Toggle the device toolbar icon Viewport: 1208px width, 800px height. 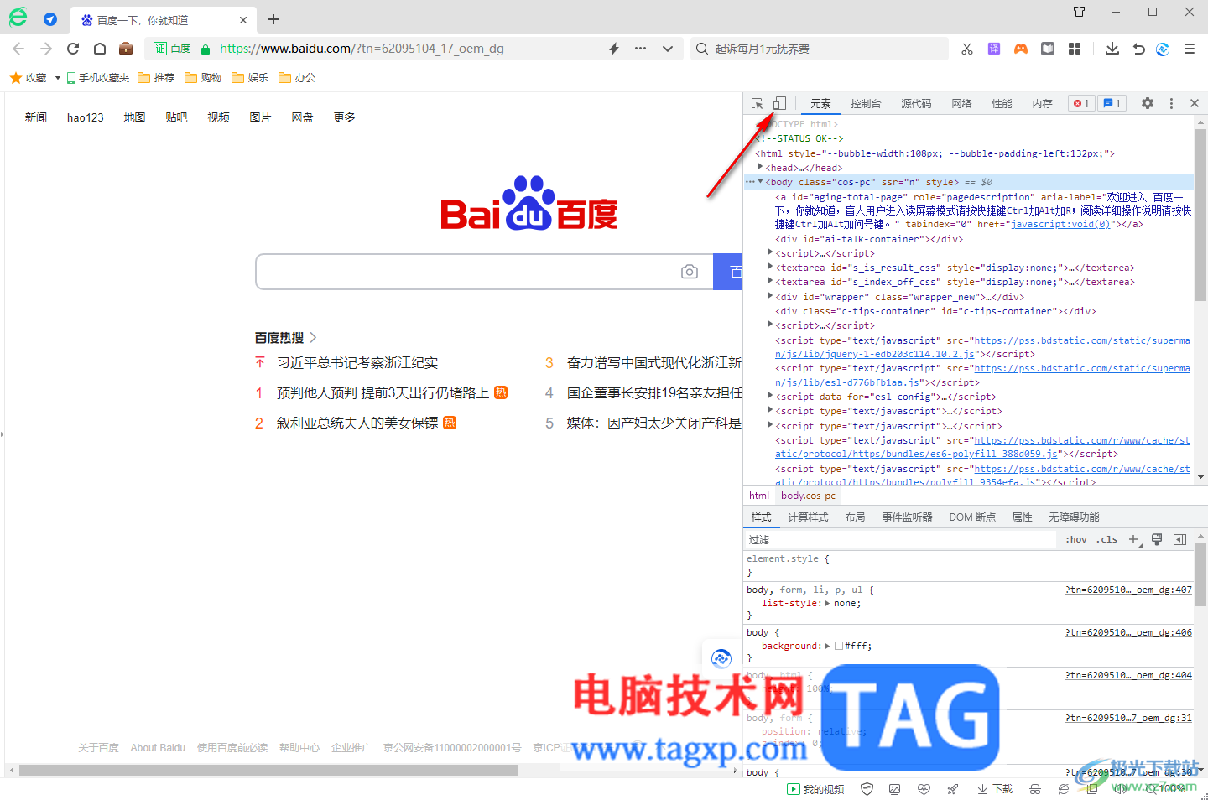click(779, 103)
